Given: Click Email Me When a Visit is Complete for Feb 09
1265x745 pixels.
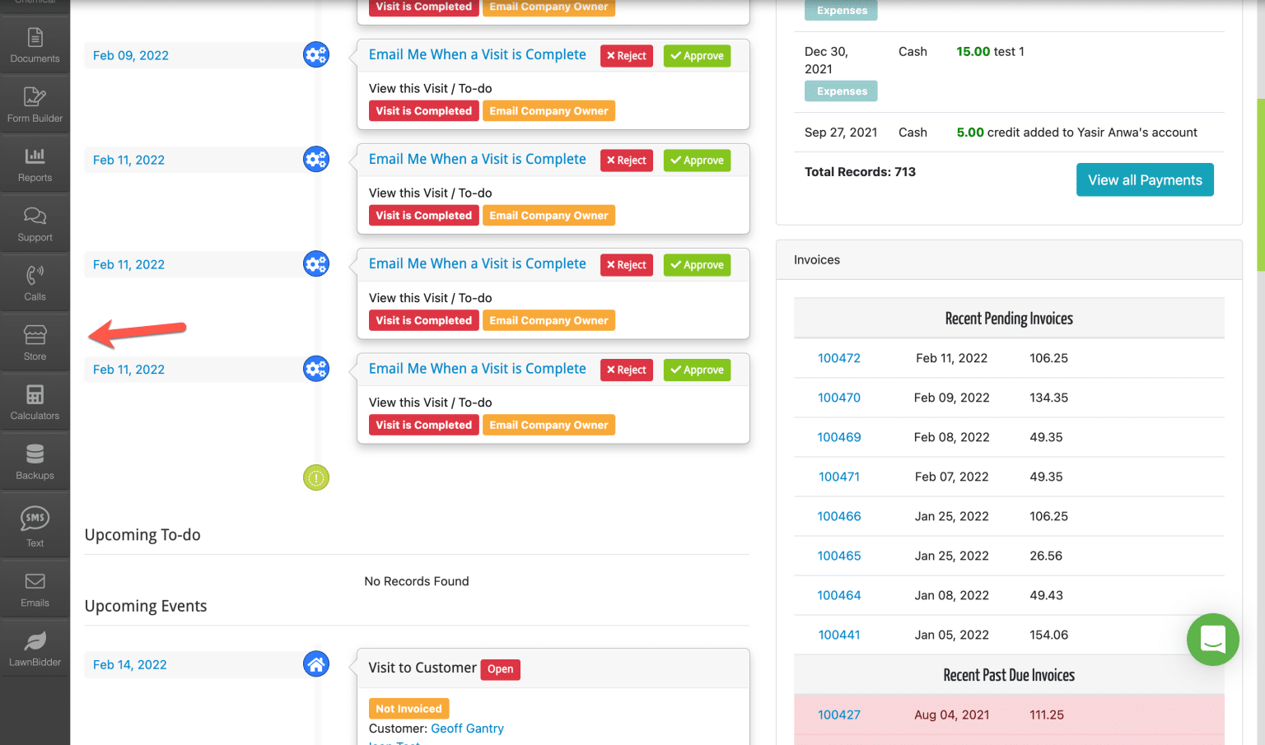Looking at the screenshot, I should coord(478,54).
